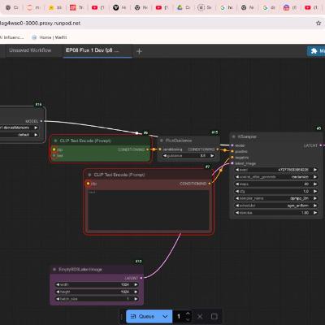Viewport: 325px width, 325px height.
Task: Expand the Queue button dropdown chevron
Action: pos(165,316)
